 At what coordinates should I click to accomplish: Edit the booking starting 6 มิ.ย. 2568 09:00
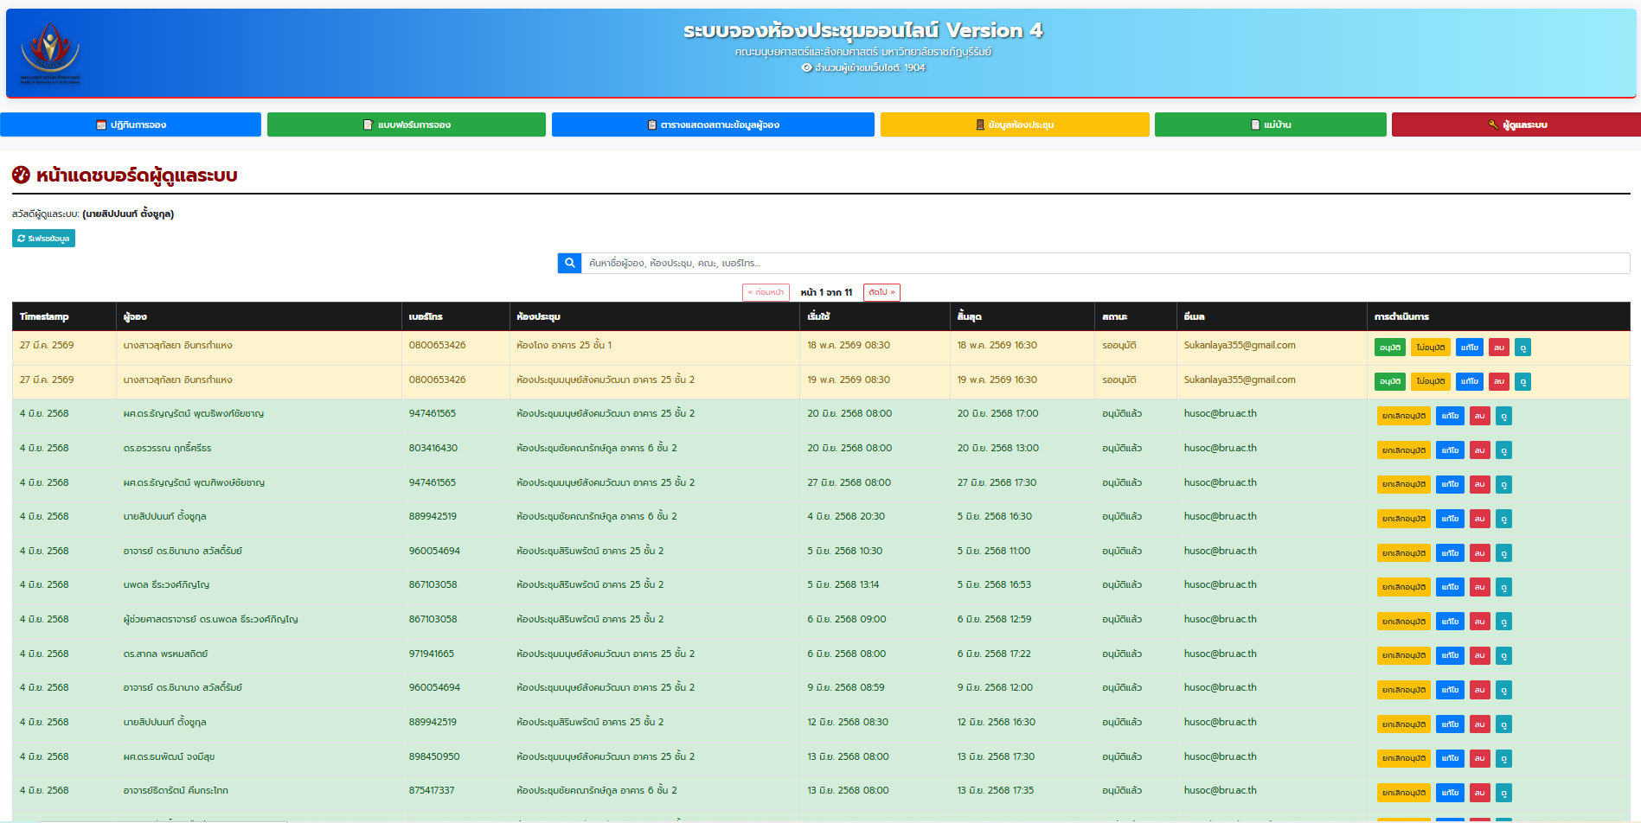pos(1451,622)
